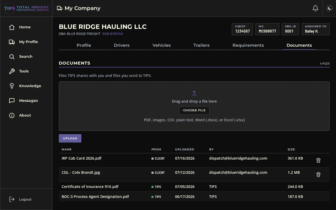Click the 4 FILES counter
The height and width of the screenshot is (210, 336).
(325, 64)
